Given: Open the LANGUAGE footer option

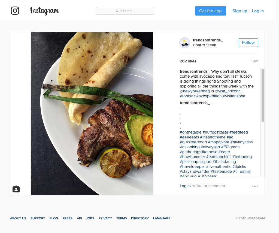Looking at the screenshot, I should [162, 218].
